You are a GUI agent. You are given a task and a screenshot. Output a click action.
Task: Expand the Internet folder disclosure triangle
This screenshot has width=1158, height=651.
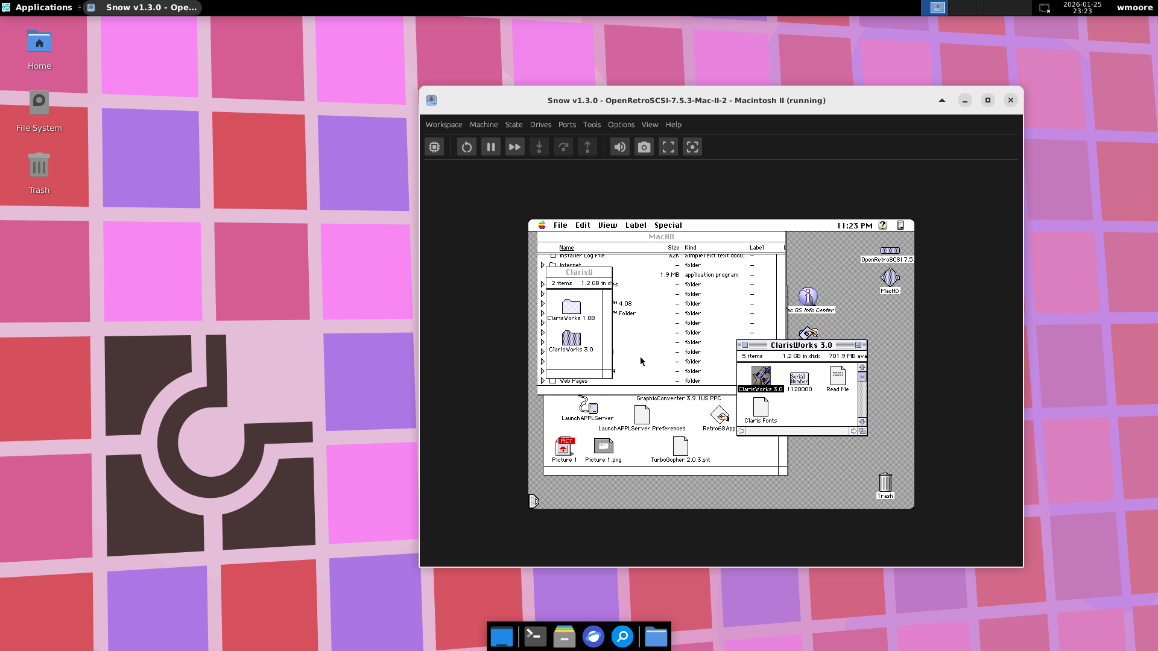click(542, 265)
